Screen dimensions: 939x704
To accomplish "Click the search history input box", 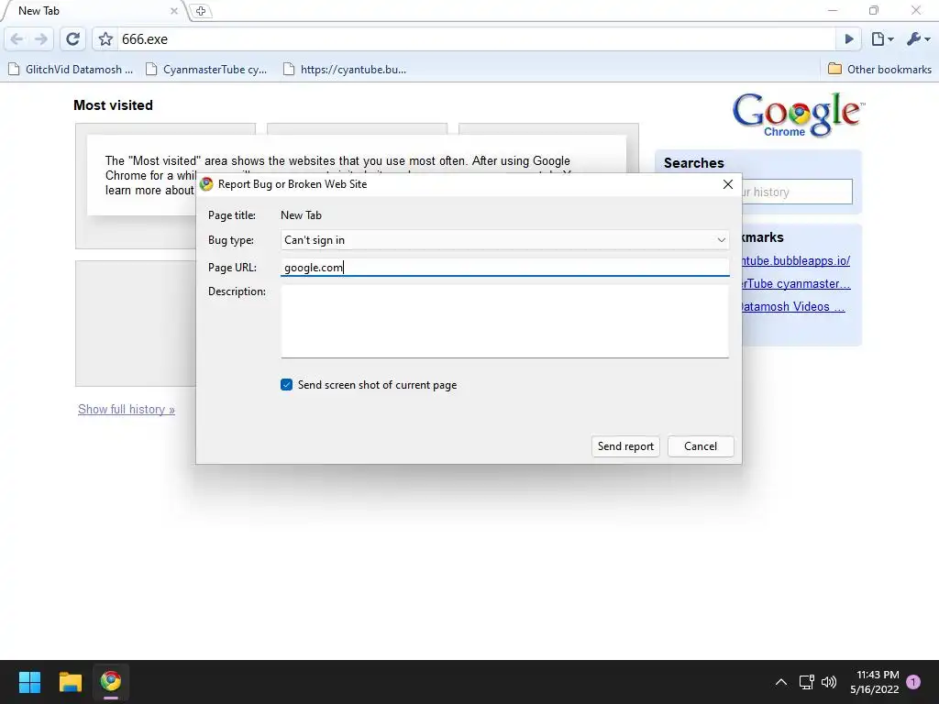I will (797, 192).
